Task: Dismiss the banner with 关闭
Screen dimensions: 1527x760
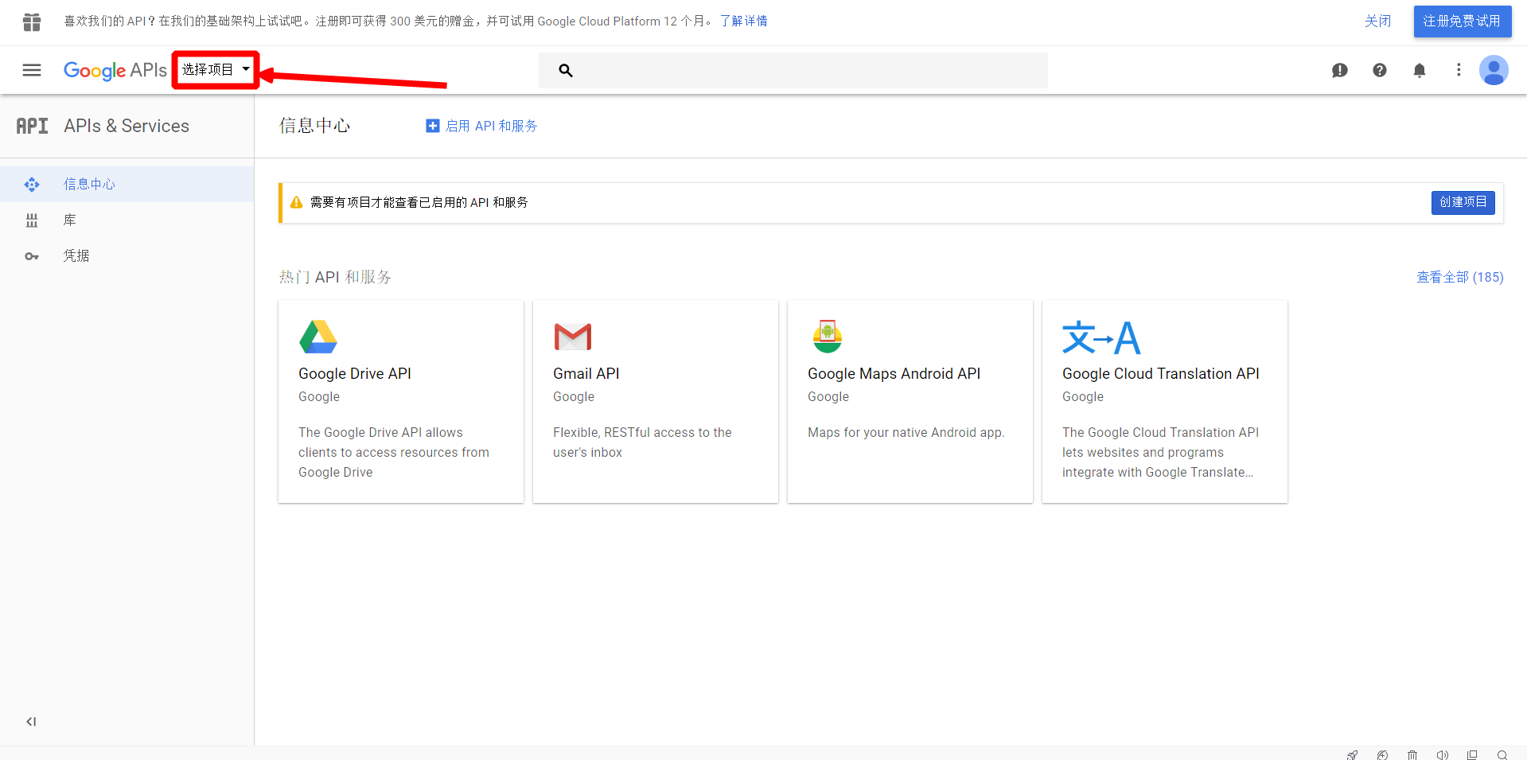Action: point(1377,21)
